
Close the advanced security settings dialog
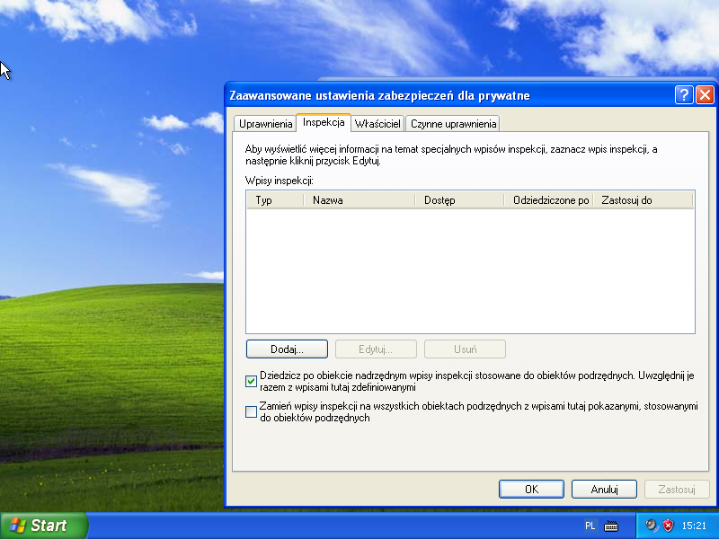pyautogui.click(x=705, y=94)
